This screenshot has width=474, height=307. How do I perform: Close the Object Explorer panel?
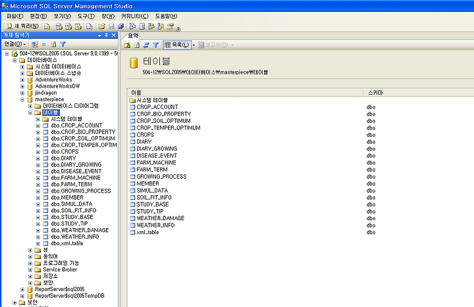114,35
